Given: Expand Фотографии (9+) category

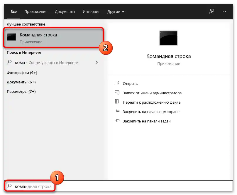Looking at the screenshot, I should click(22, 73).
